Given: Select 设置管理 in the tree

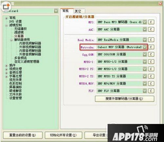Looking at the screenshot, I should tap(15, 98).
